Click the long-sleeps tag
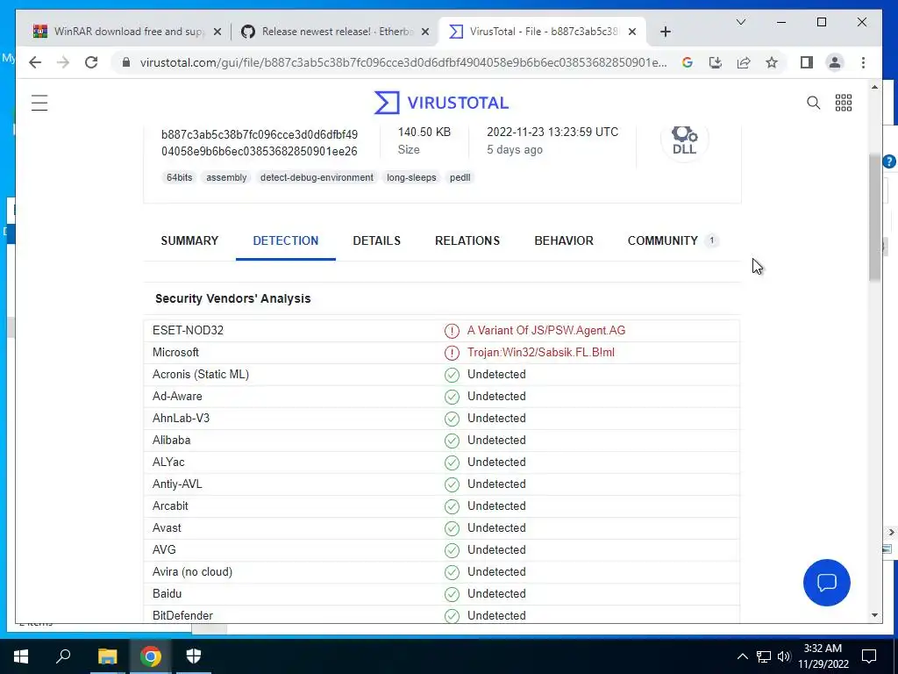 [411, 177]
